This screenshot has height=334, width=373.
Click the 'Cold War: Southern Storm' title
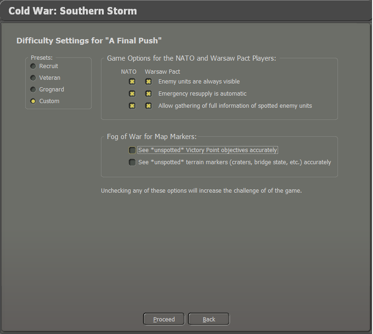(72, 11)
